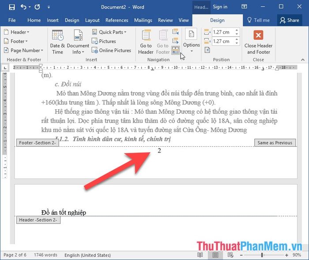Click the Same as Previous tag
Screen dimensions: 309x260
point(275,143)
